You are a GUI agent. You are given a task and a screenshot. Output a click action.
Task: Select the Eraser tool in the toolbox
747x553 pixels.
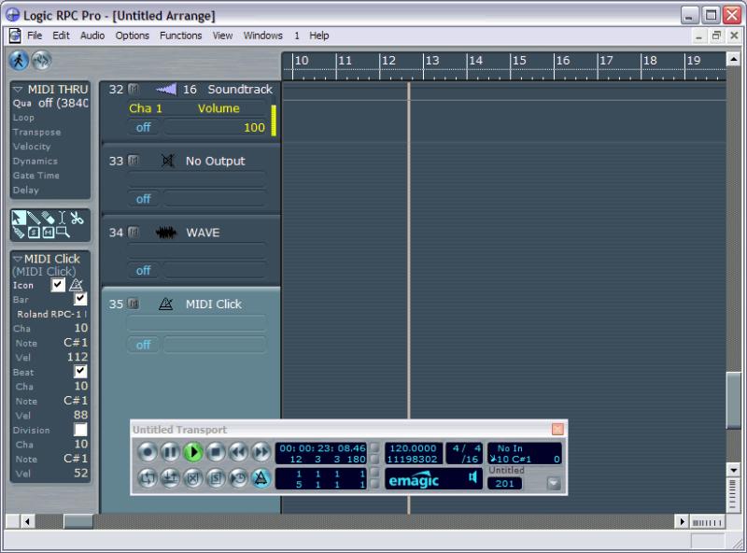[48, 218]
